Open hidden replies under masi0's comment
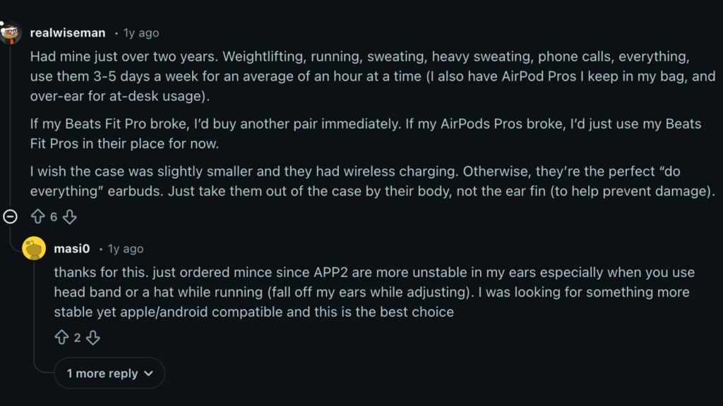 tap(109, 373)
